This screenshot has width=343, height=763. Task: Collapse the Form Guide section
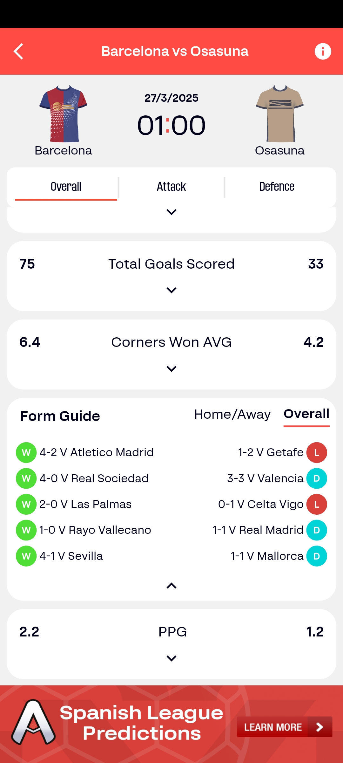tap(171, 586)
